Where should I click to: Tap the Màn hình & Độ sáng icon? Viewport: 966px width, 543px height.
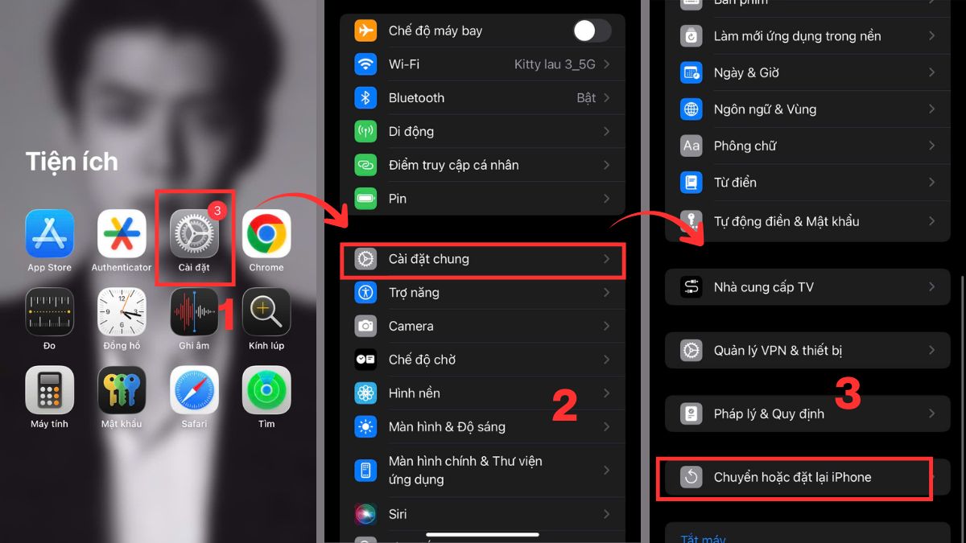click(366, 426)
